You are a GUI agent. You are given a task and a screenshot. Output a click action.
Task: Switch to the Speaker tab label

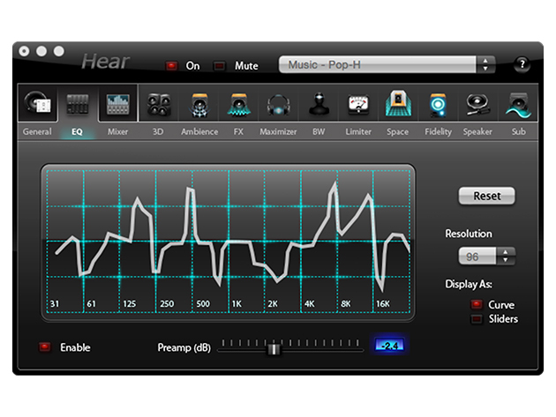point(477,131)
